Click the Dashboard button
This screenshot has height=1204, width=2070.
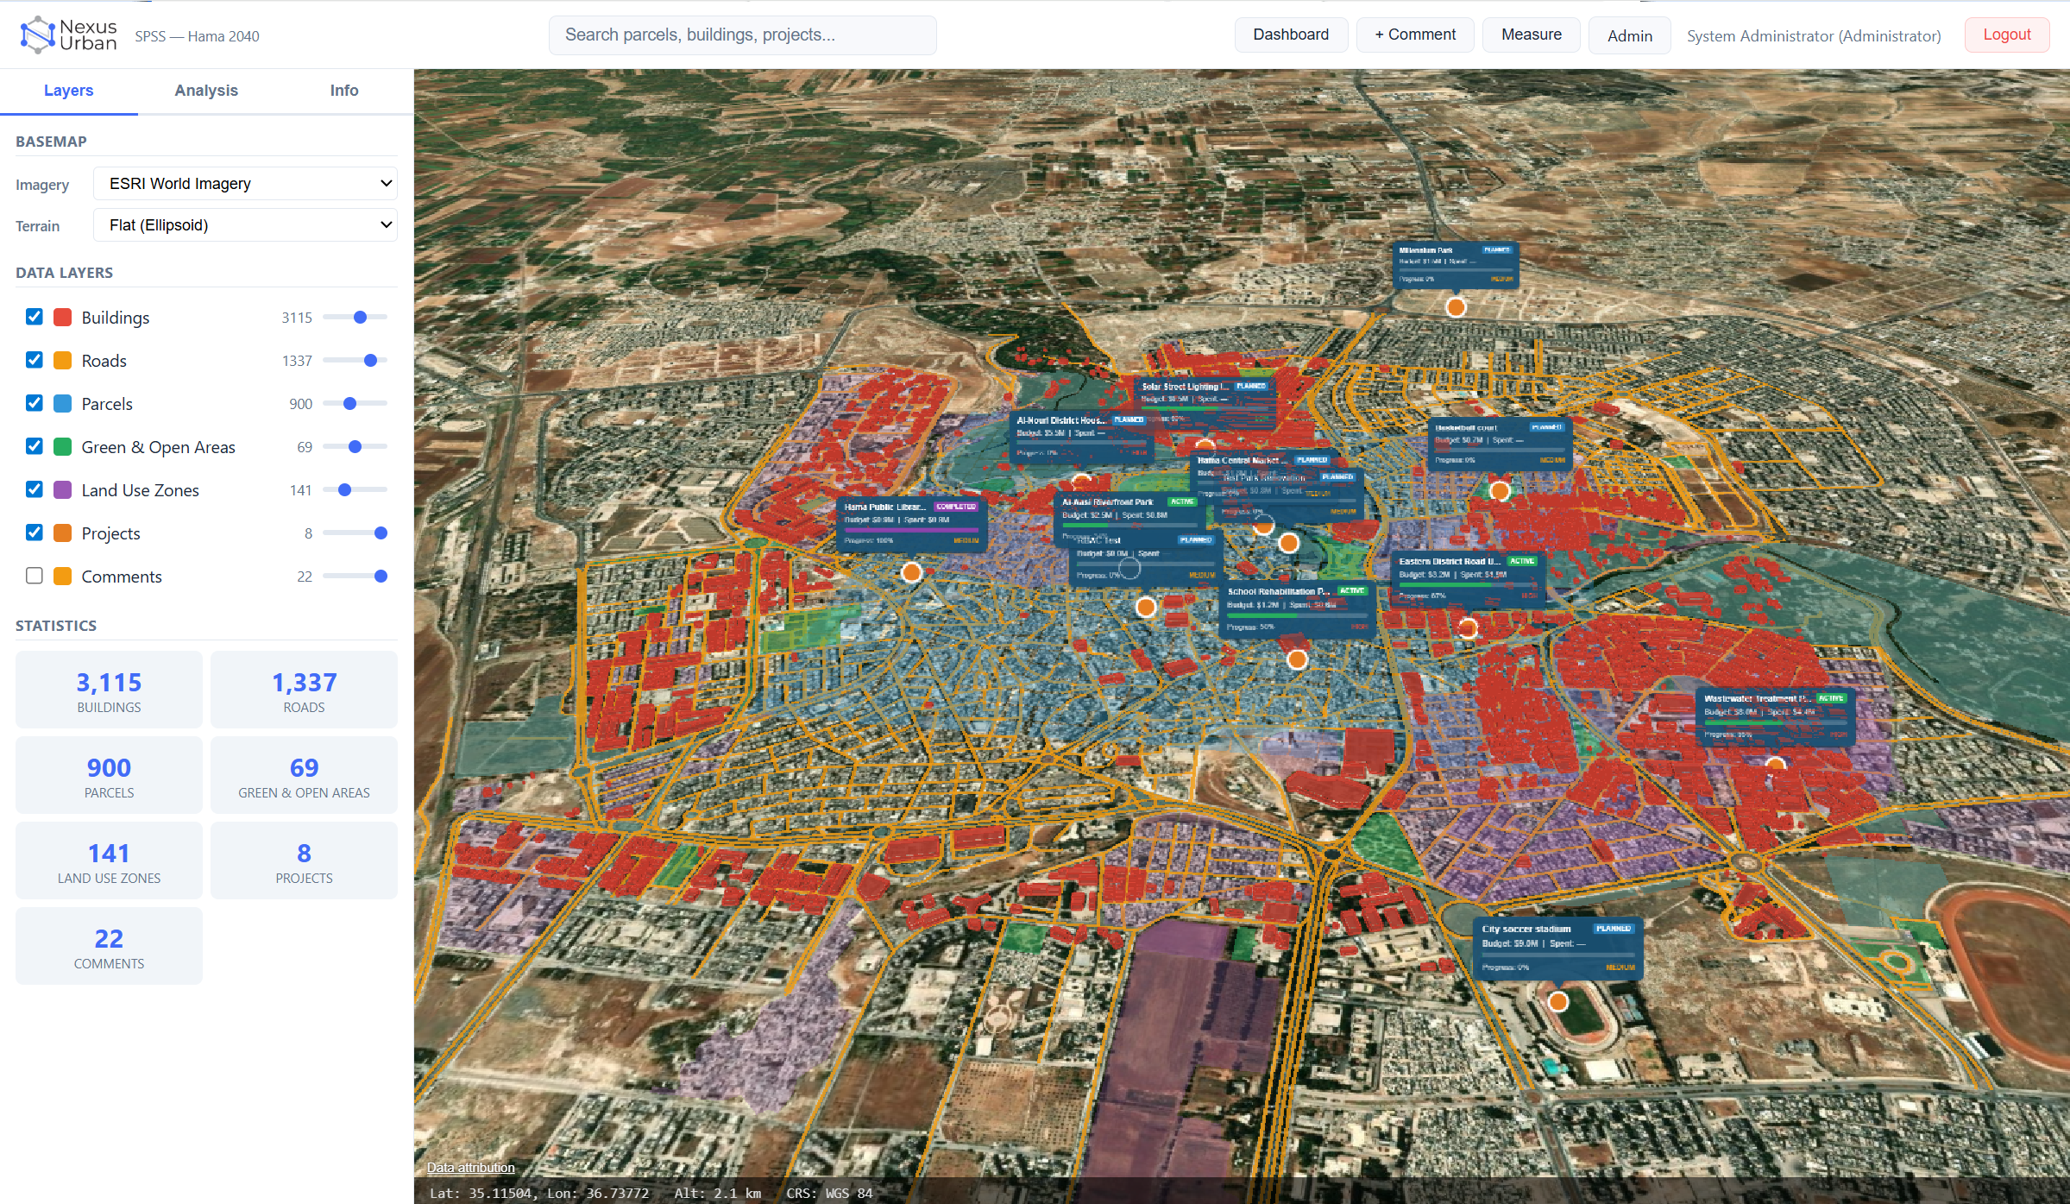[1291, 35]
